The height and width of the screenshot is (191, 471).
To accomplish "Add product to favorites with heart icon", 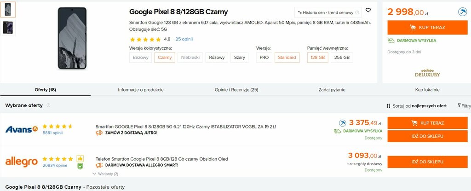I will (368, 10).
